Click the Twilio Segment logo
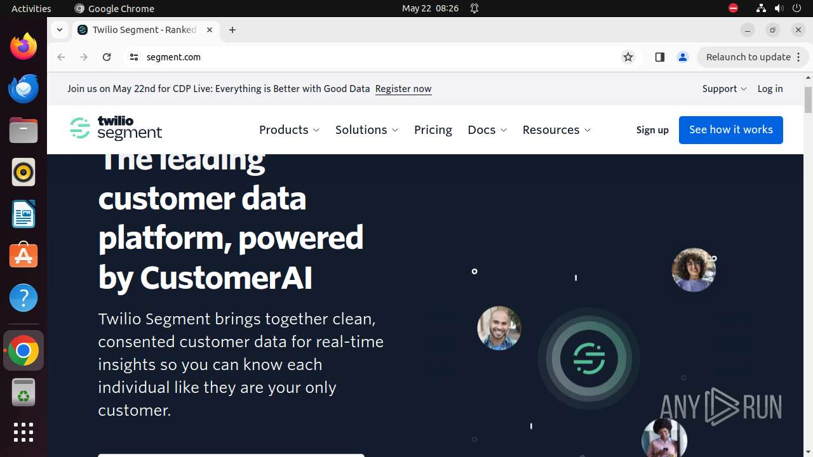Image resolution: width=813 pixels, height=457 pixels. coord(116,128)
